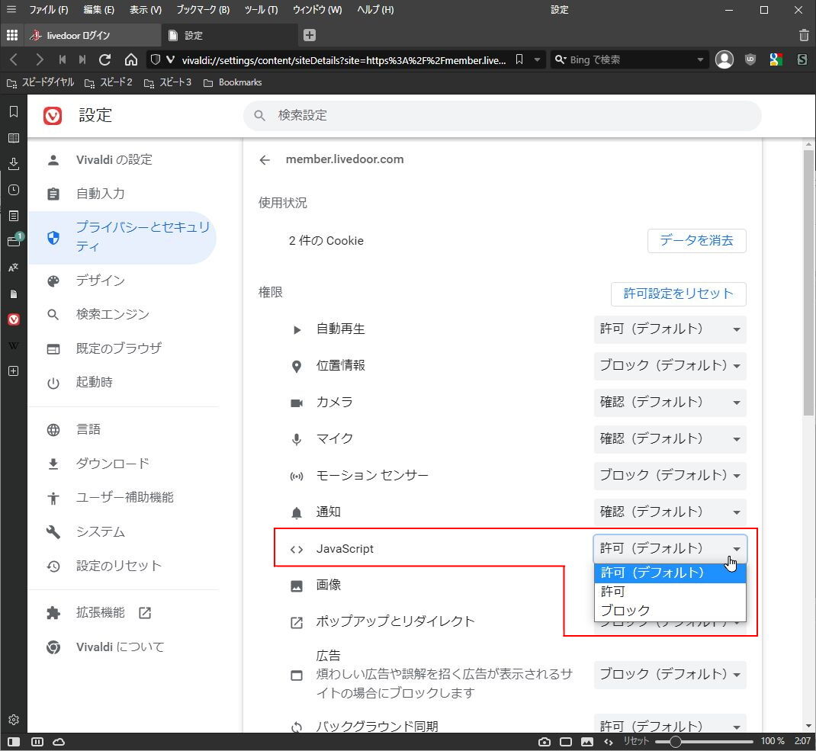Toggle image loading from the status bar
The height and width of the screenshot is (751, 816).
pos(586,741)
